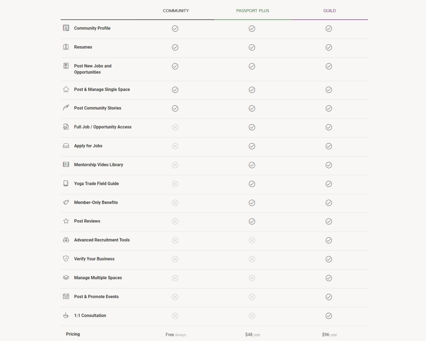Click the feather icon for Community Stories

66,108
